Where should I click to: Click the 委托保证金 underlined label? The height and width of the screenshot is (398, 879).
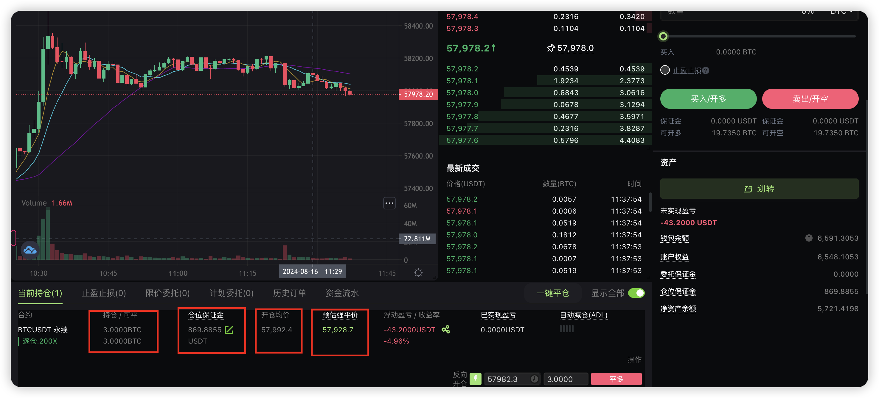(x=678, y=274)
